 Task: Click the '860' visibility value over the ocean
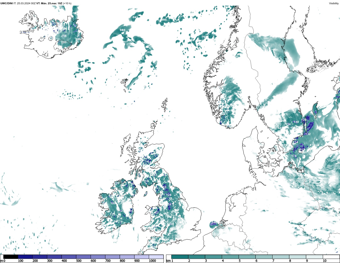click(x=122, y=30)
